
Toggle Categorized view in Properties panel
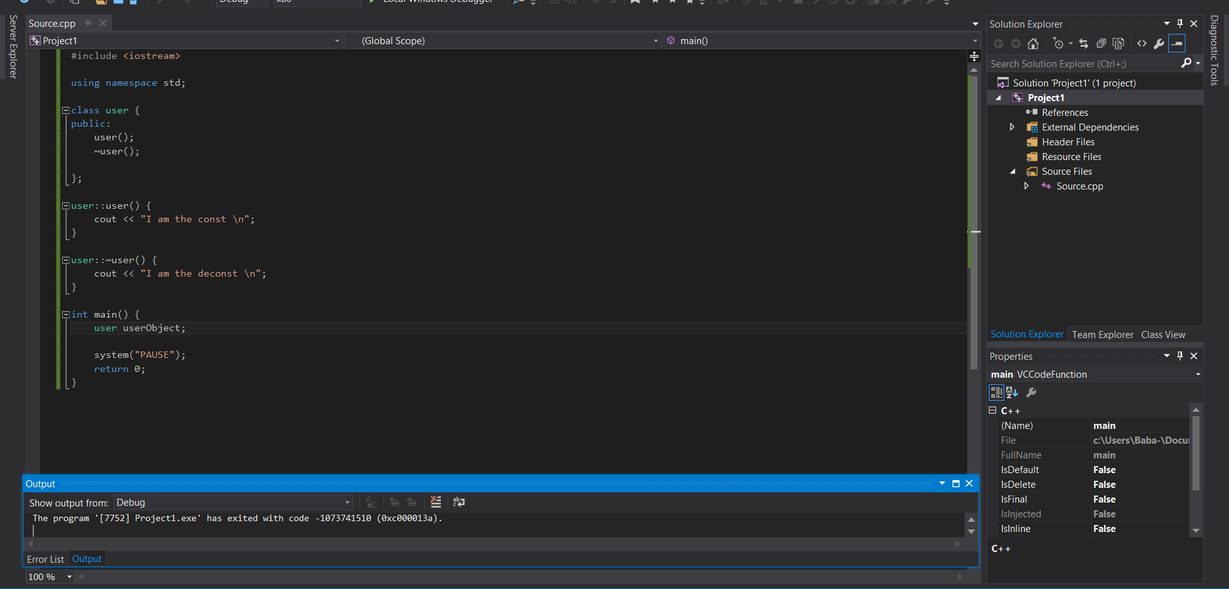tap(997, 392)
